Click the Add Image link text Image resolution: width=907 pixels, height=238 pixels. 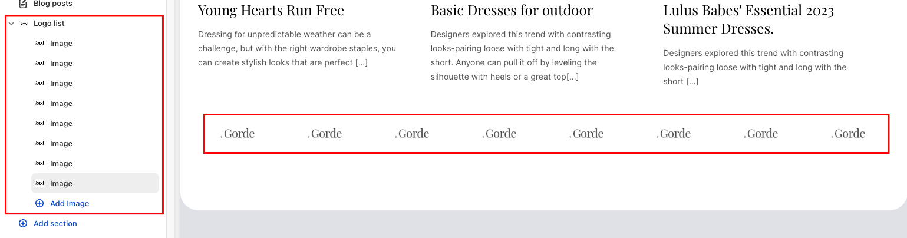pyautogui.click(x=70, y=203)
